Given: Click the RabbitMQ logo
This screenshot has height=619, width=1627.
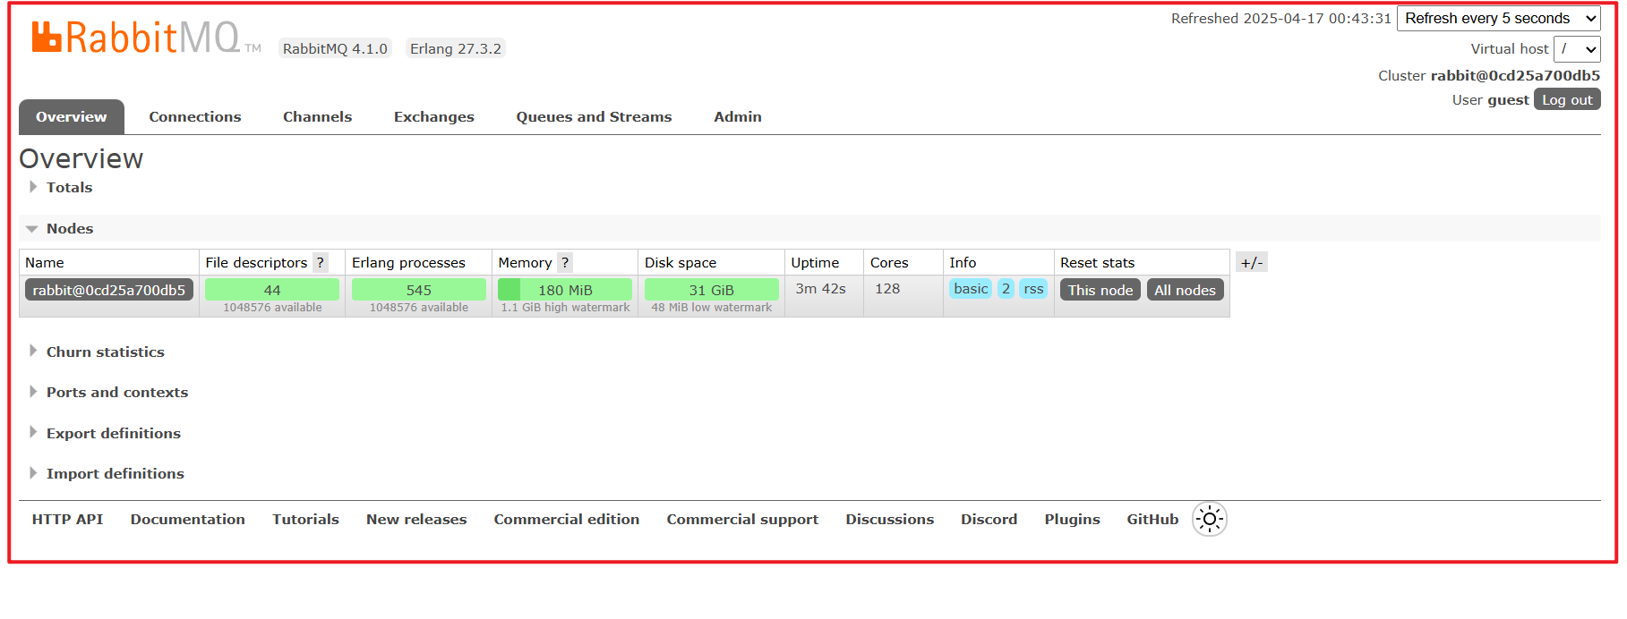Looking at the screenshot, I should pyautogui.click(x=147, y=38).
